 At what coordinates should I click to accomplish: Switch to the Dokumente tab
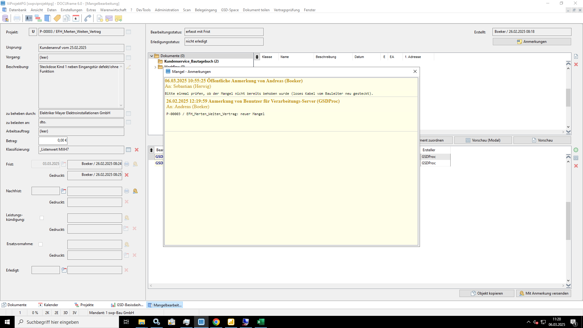tap(14, 305)
